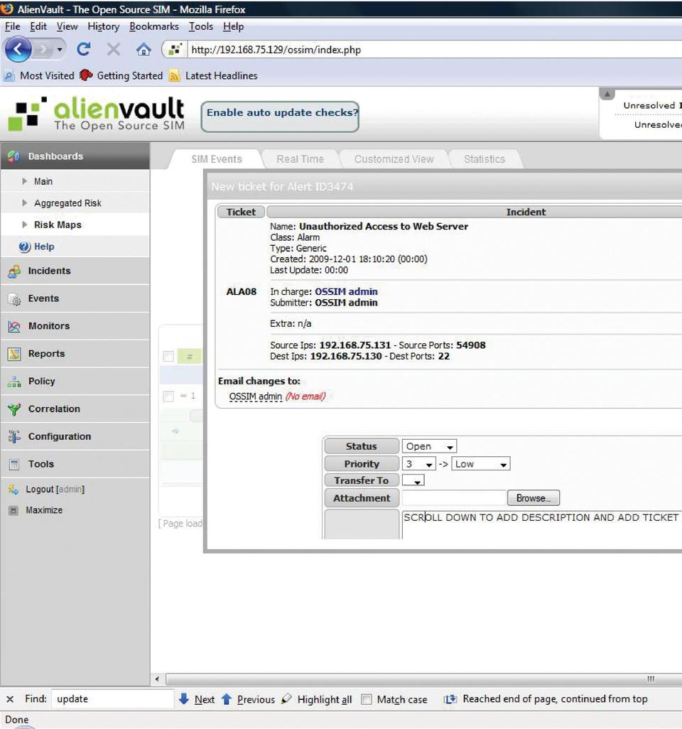Switch to the Real Time tab
This screenshot has width=682, height=729.
300,159
